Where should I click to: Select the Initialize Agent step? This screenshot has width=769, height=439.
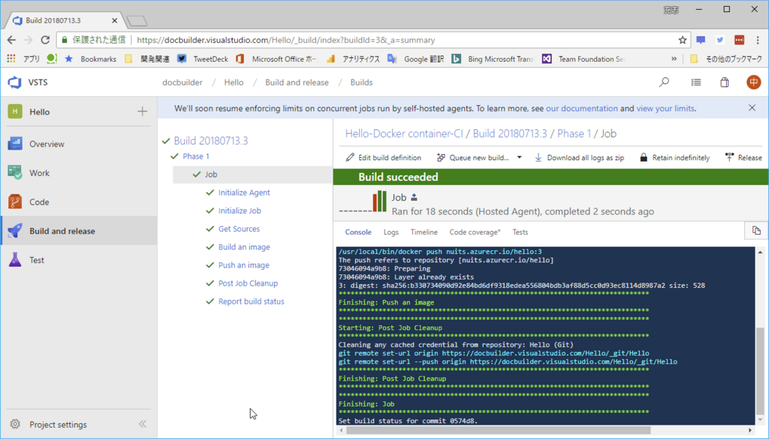[244, 192]
